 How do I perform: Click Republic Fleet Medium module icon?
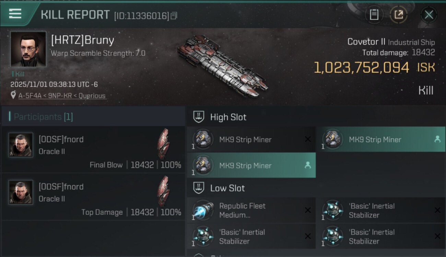[203, 210]
